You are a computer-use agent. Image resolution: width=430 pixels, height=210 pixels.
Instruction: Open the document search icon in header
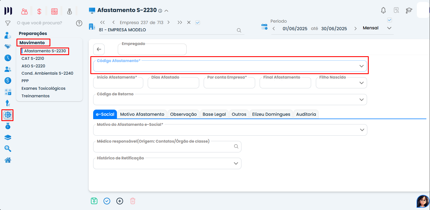(396, 10)
